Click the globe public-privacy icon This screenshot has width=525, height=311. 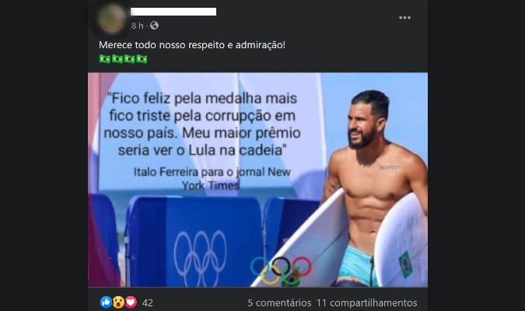pos(154,26)
